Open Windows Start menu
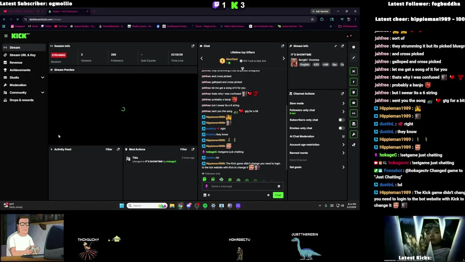Viewport: 465px width, 262px height. 122,206
